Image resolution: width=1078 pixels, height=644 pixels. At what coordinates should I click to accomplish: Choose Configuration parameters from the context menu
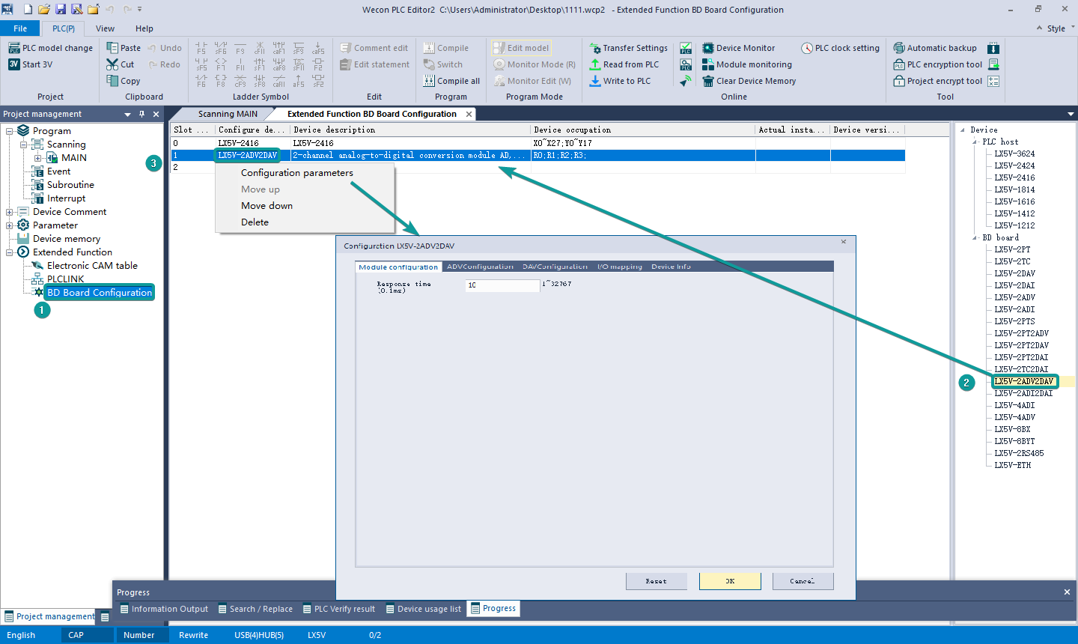[296, 173]
